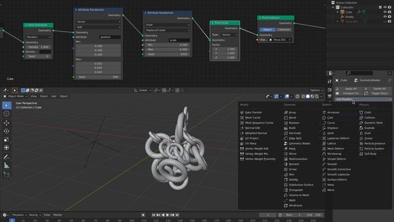
Task: Collapse the Collection tree in outliner
Action: (x=333, y=7)
